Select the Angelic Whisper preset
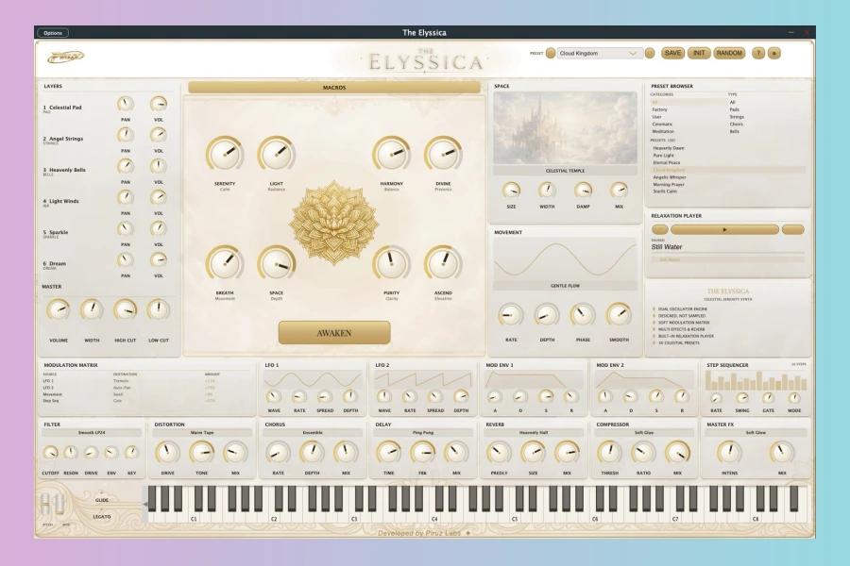This screenshot has height=566, width=850. [670, 177]
